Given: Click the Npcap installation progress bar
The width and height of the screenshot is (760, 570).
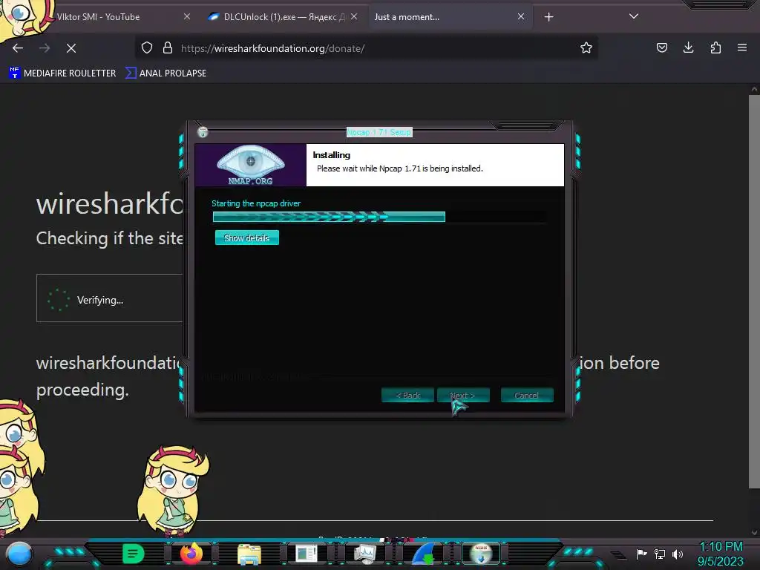Looking at the screenshot, I should 380,217.
